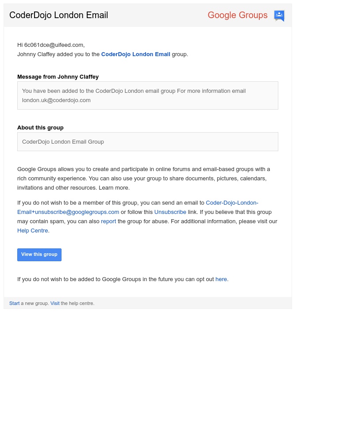
Task: Opt out via the here link
Action: [x=221, y=279]
